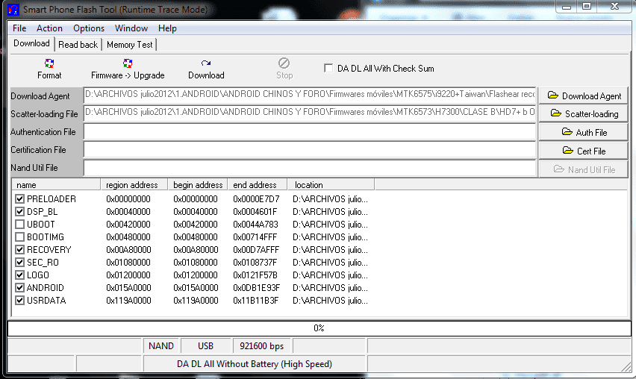This screenshot has width=636, height=379.
Task: Click BOOTIMG end address 0x00714FFF
Action: point(255,237)
